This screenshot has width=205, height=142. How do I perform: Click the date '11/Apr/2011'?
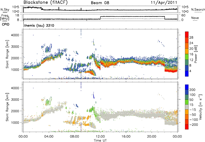pos(164,3)
